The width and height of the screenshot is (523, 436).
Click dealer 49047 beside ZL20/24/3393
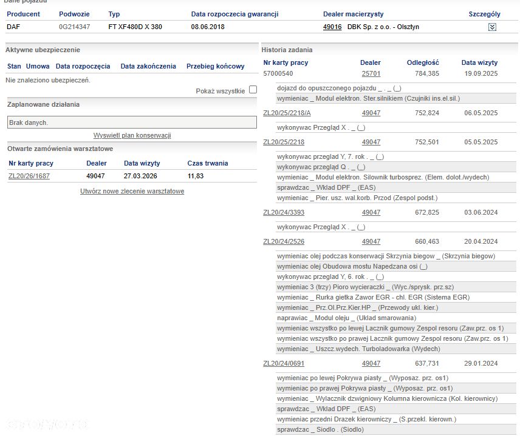[371, 212]
